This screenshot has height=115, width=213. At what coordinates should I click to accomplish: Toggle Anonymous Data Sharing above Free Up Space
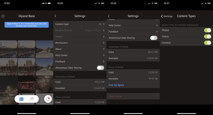154,38
